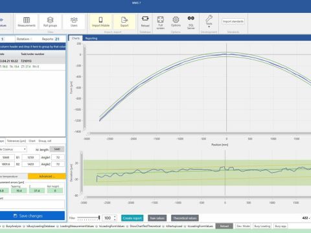This screenshot has width=311, height=233.
Task: Click the deviation chart vertical scrollbar
Action: (x=82, y=173)
